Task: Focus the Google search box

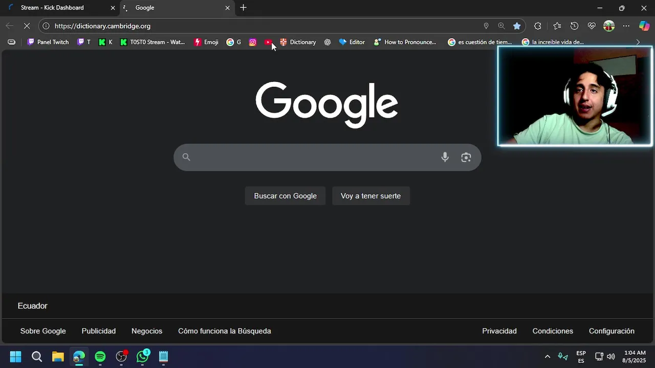Action: [327, 157]
